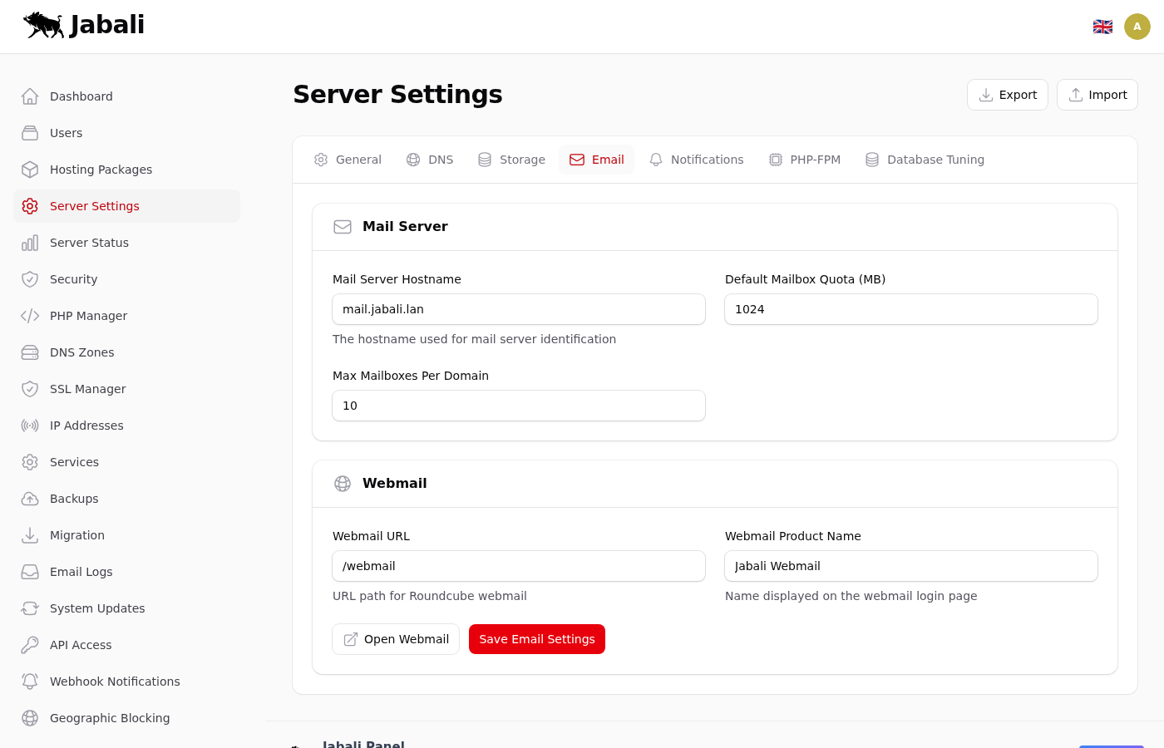Screen dimensions: 1164x748
Task: Click the PHP Manager code icon
Action: point(30,316)
